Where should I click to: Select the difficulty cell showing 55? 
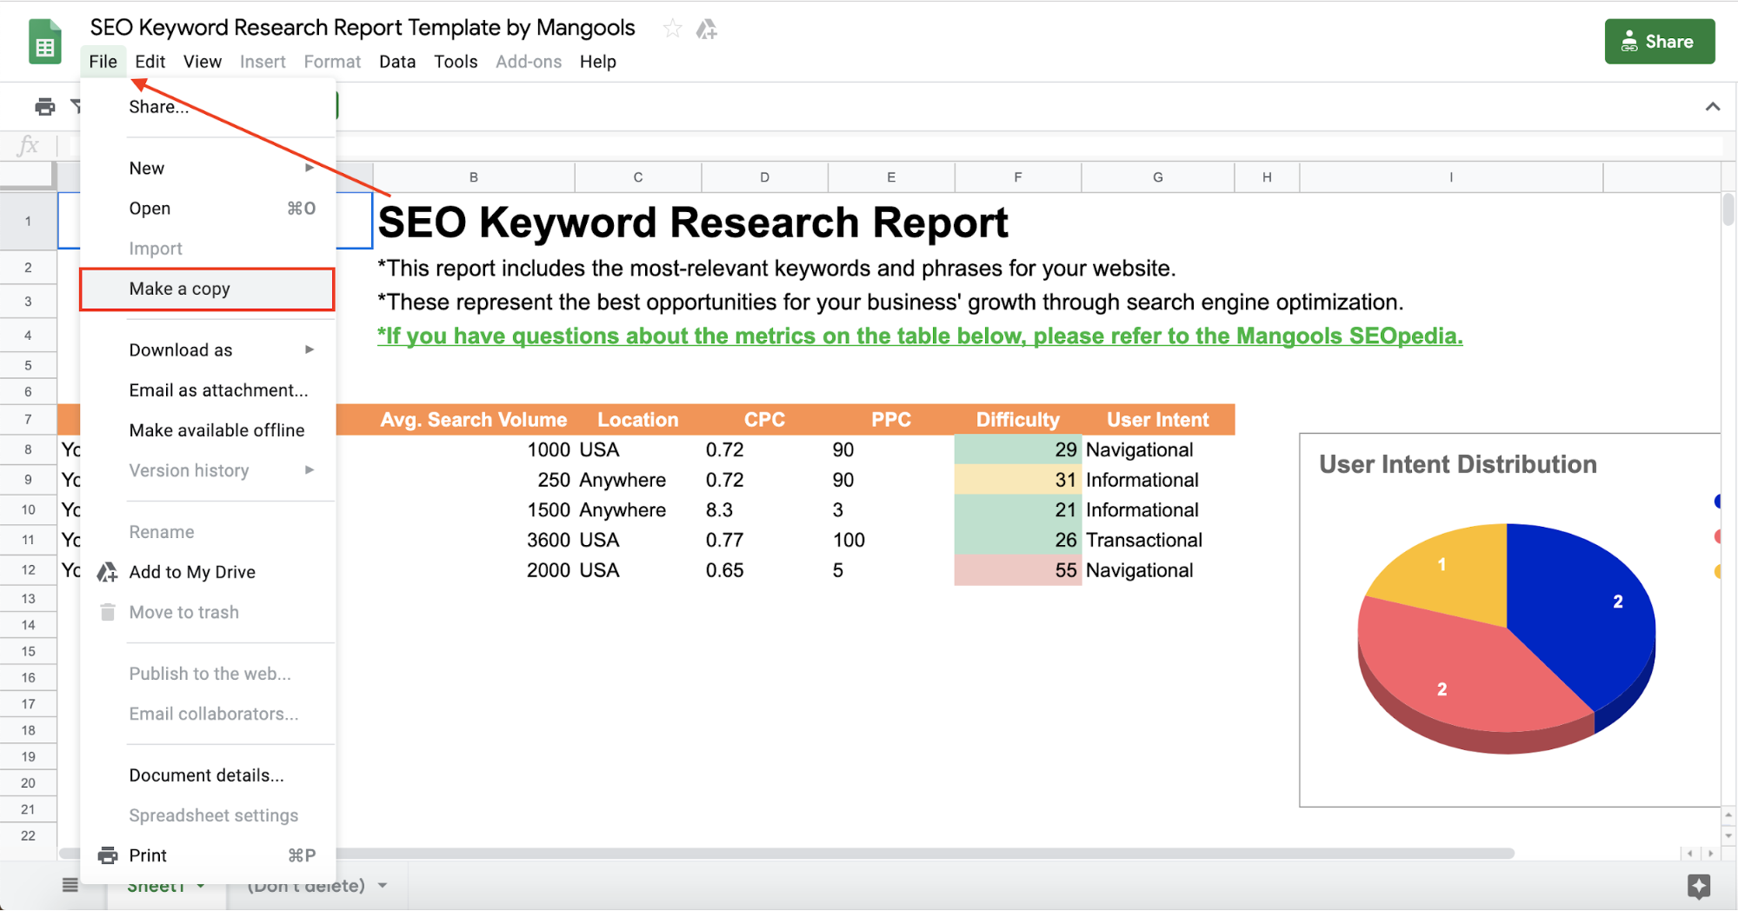click(x=1017, y=570)
